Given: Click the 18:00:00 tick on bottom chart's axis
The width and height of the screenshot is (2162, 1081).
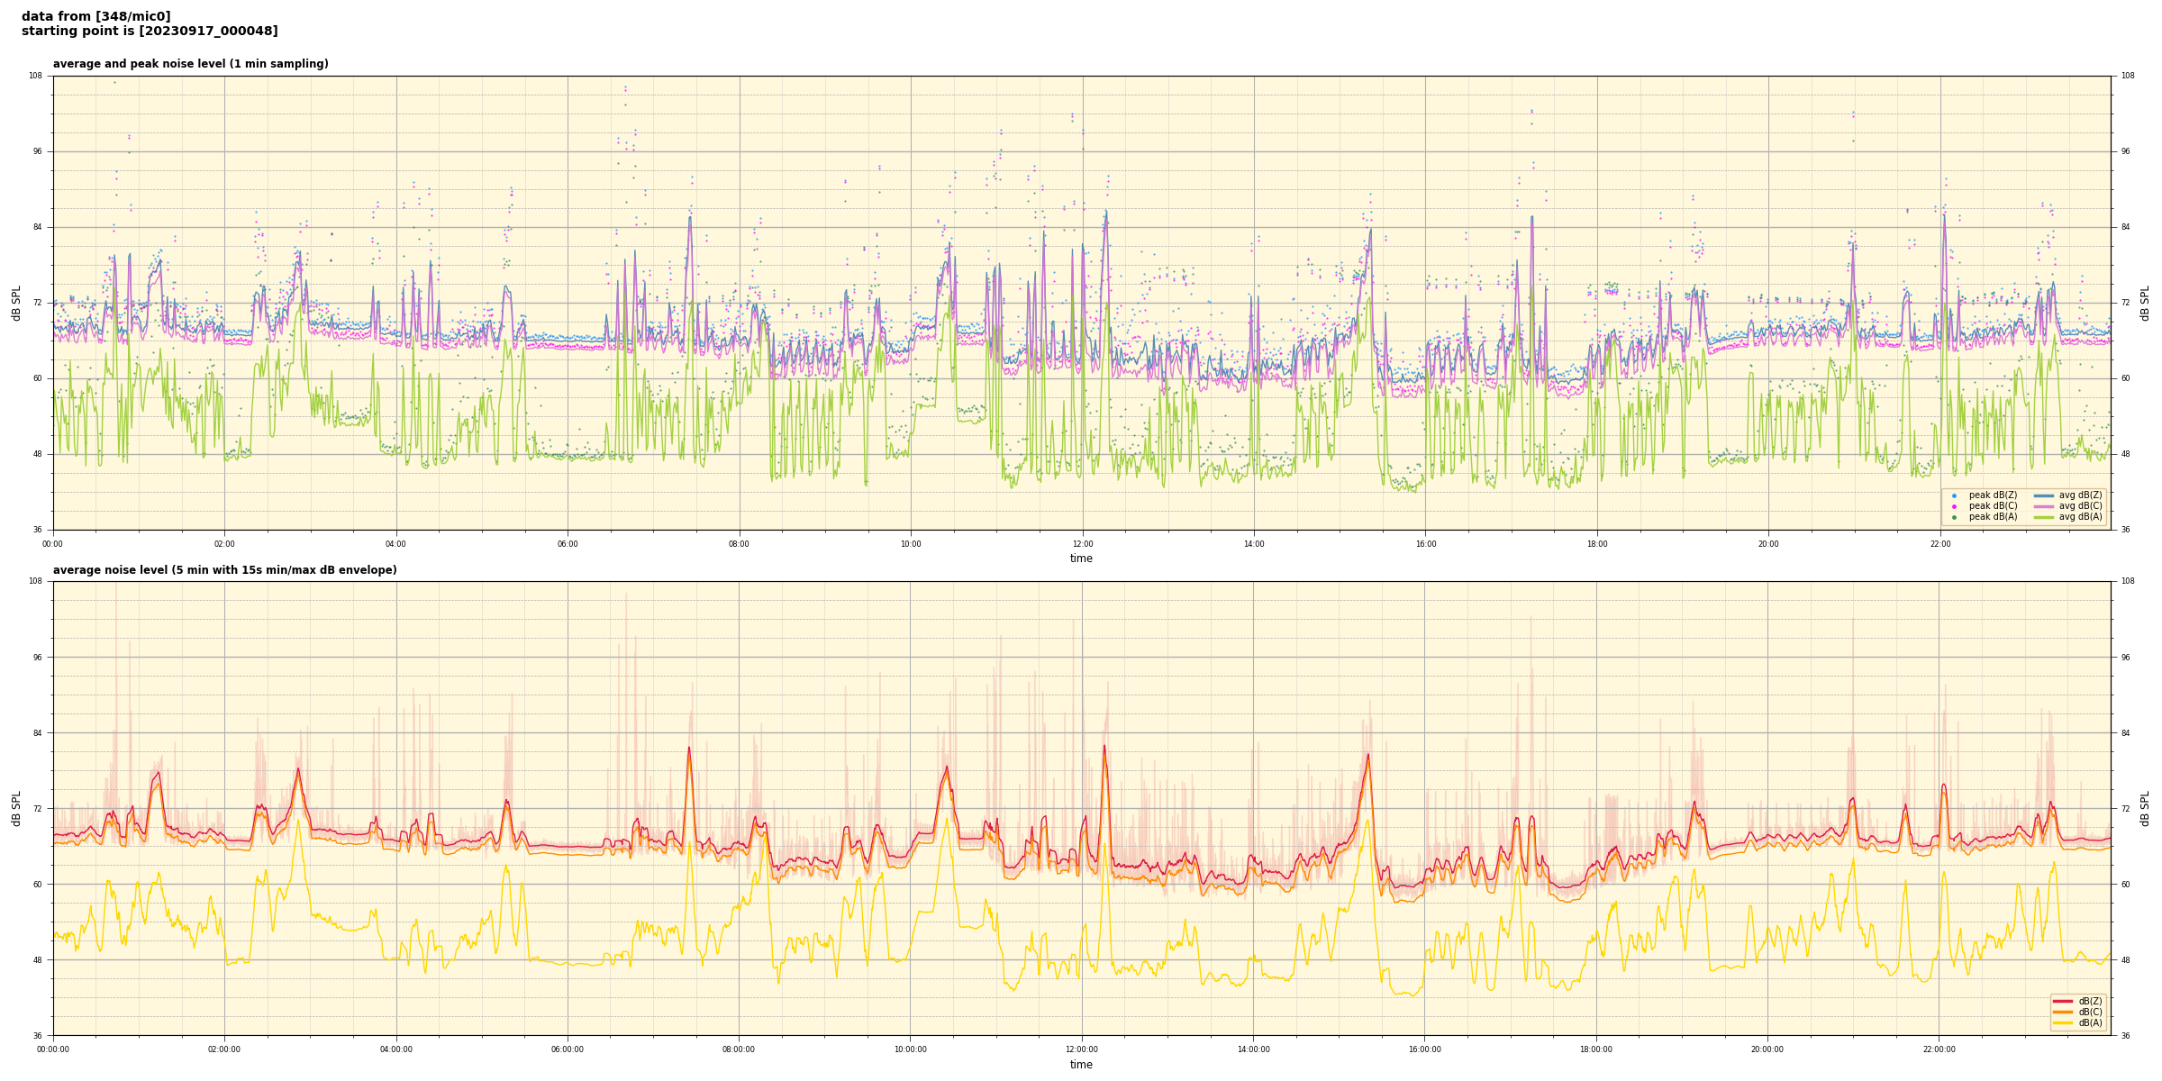Looking at the screenshot, I should pos(1596,1049).
